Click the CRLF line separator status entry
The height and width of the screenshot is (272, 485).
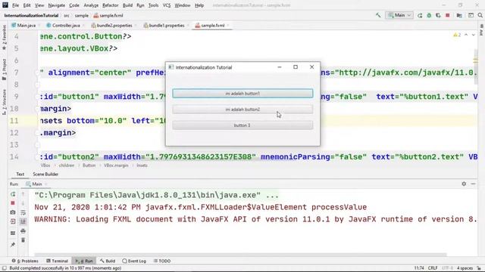433,268
